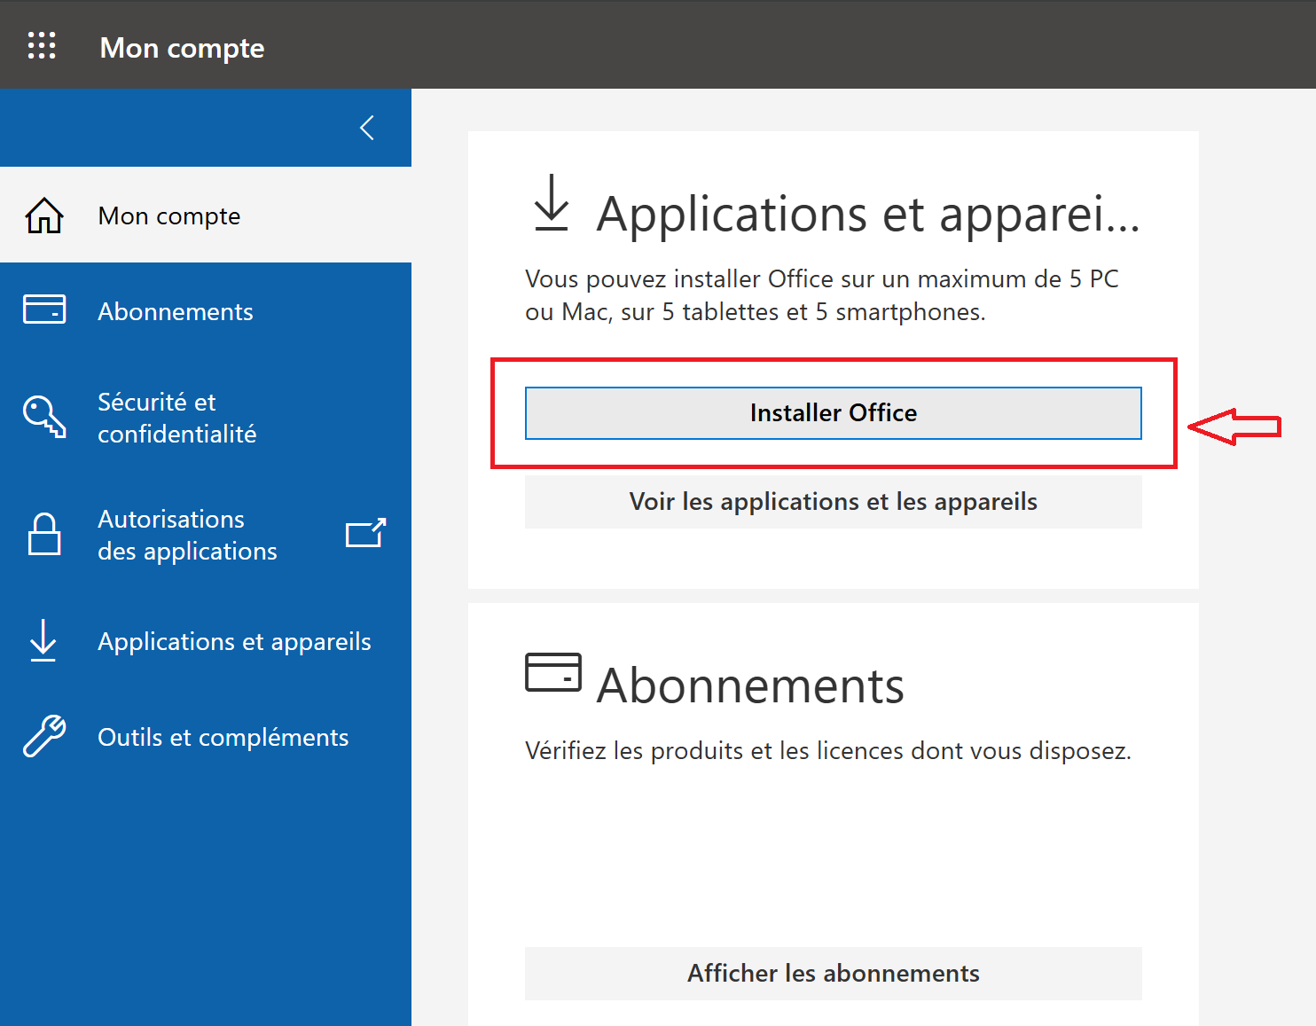
Task: Click Voir les applications et les appareils
Action: (834, 502)
